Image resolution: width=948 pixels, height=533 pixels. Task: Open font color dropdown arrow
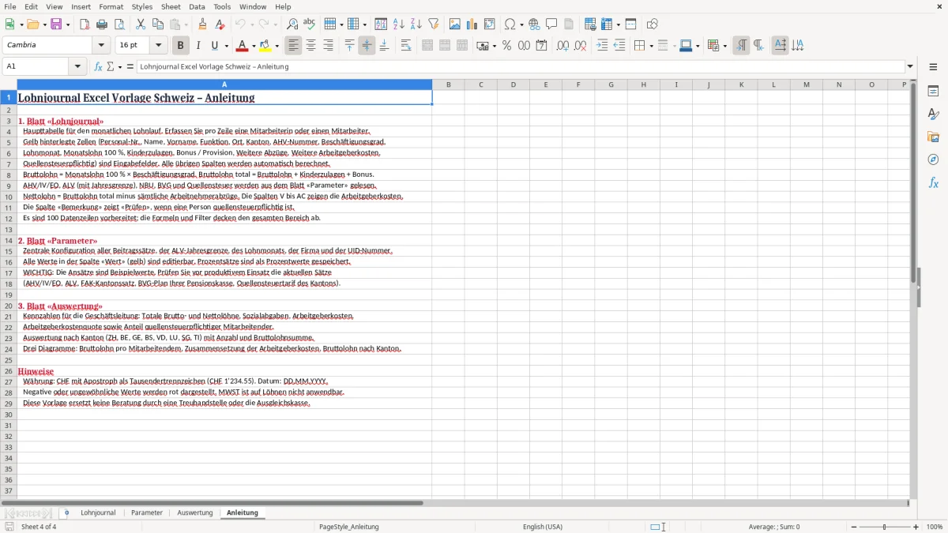pyautogui.click(x=255, y=46)
